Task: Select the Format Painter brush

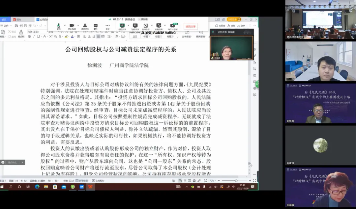Action: pos(21,33)
